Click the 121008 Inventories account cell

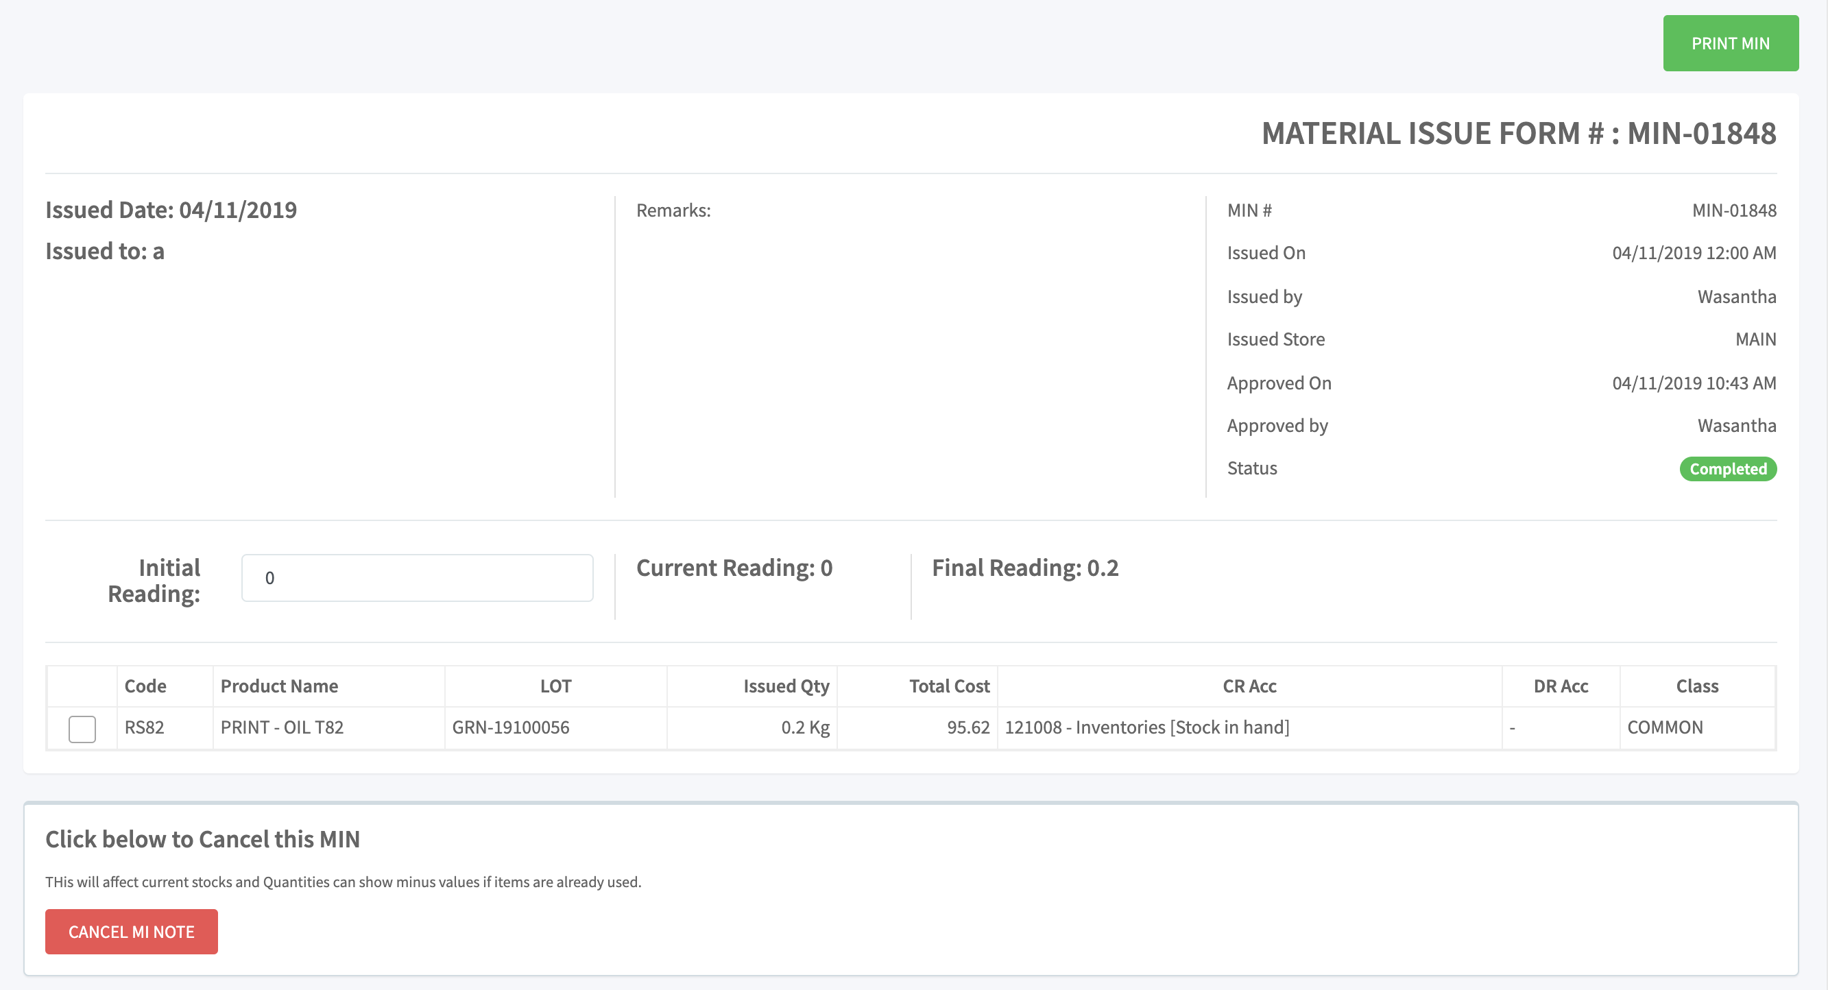coord(1146,727)
